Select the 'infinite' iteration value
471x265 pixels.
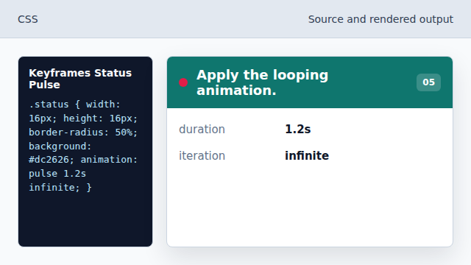(307, 155)
